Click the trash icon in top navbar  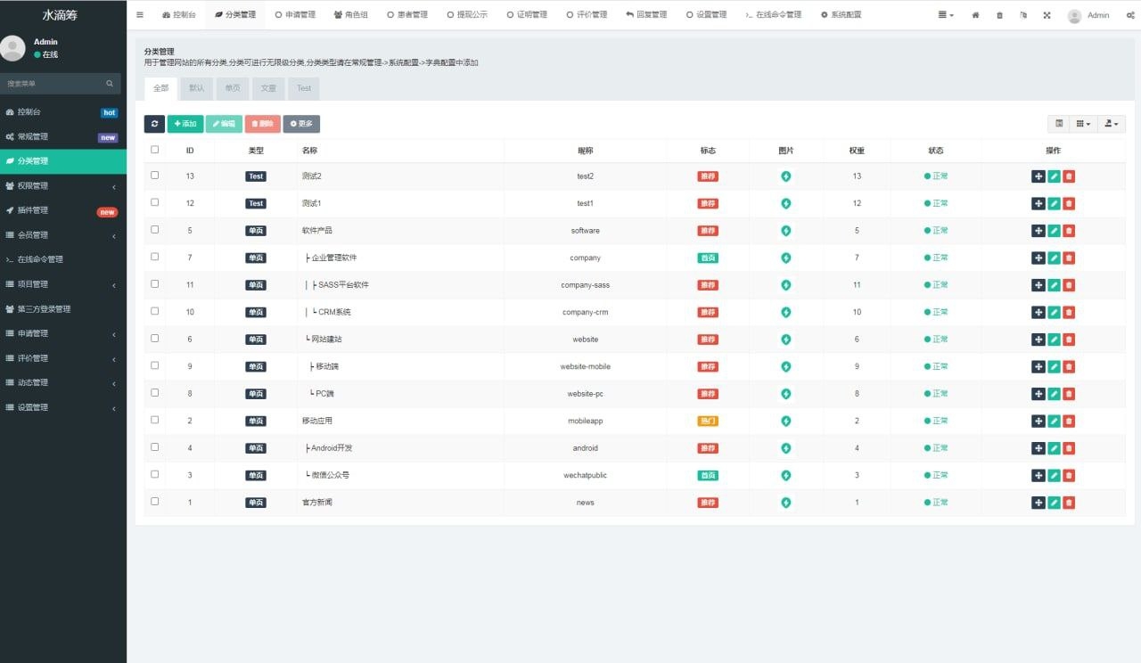point(999,15)
